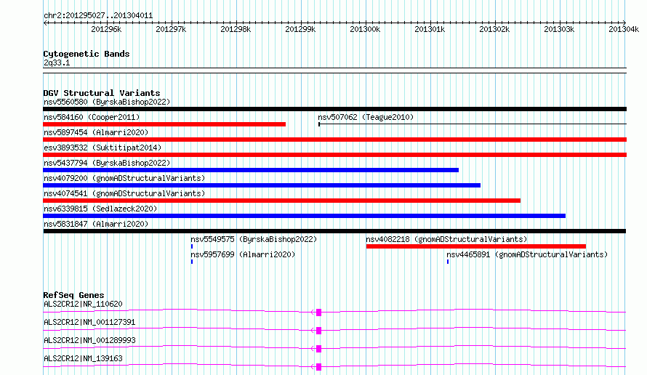The width and height of the screenshot is (647, 375).
Task: Click the magenta exon box of ALS2CR12|NM_001289993
Action: [318, 349]
